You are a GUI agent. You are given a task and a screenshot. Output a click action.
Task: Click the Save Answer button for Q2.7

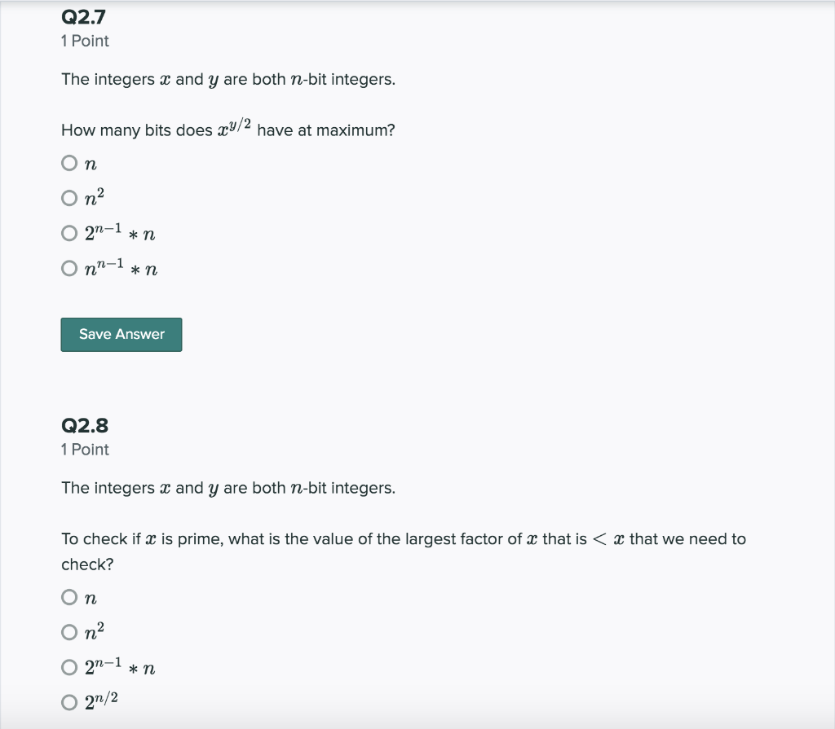tap(121, 334)
